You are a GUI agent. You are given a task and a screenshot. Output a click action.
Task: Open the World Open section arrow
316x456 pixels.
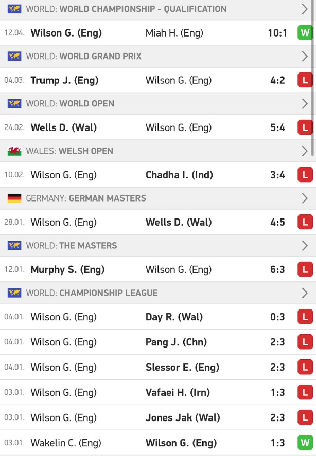click(x=305, y=103)
